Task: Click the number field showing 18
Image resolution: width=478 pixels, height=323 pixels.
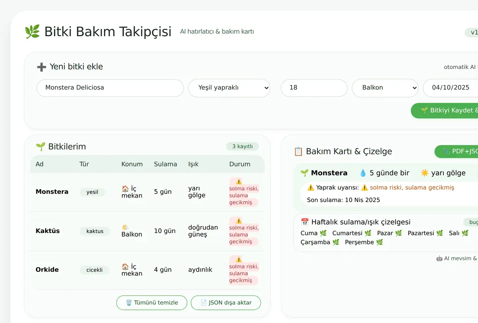Action: (x=314, y=88)
